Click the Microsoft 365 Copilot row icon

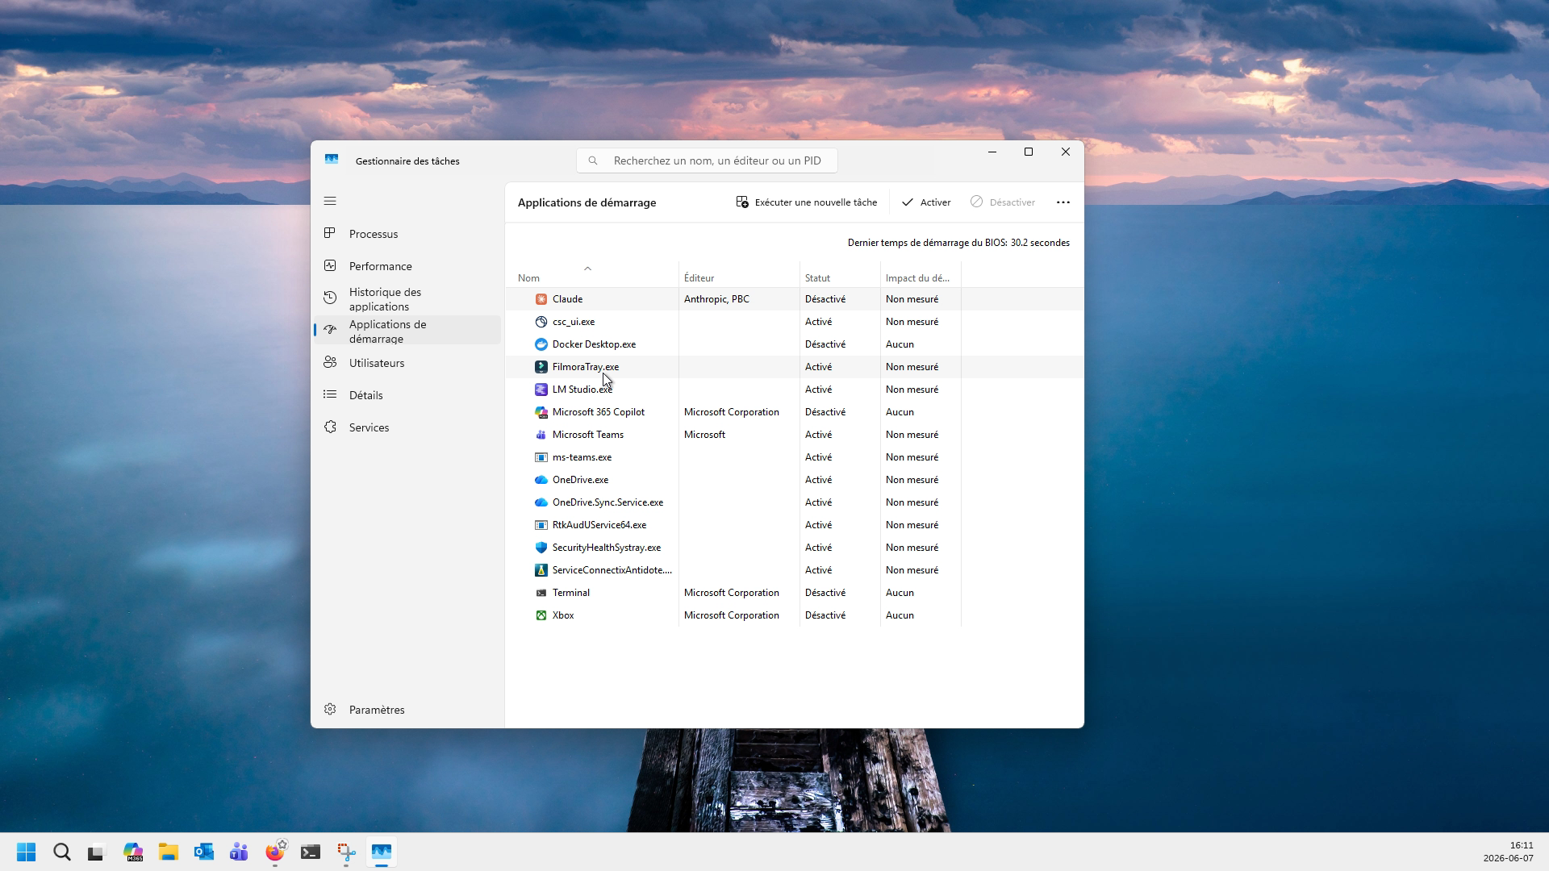click(541, 412)
